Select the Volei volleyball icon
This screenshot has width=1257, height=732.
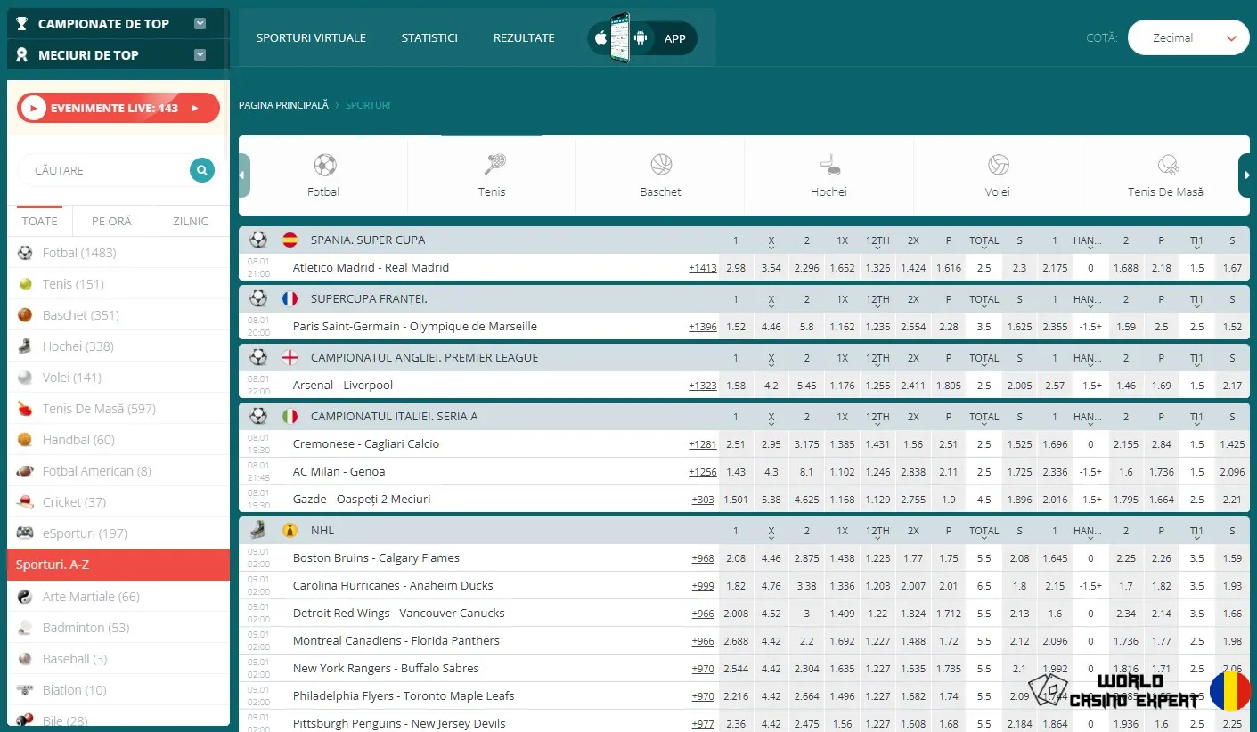996,167
